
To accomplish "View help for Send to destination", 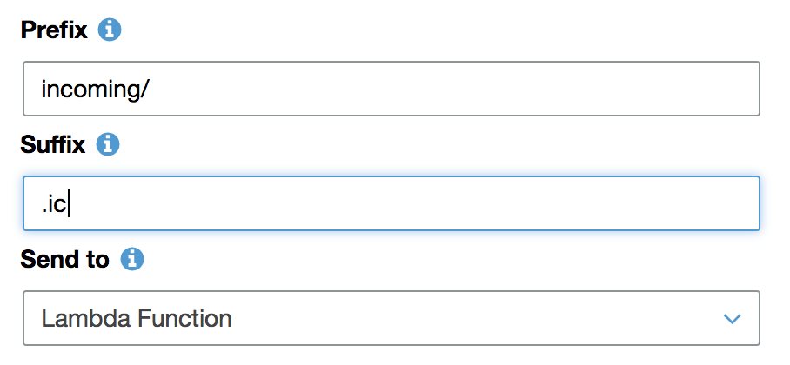I will pos(131,258).
